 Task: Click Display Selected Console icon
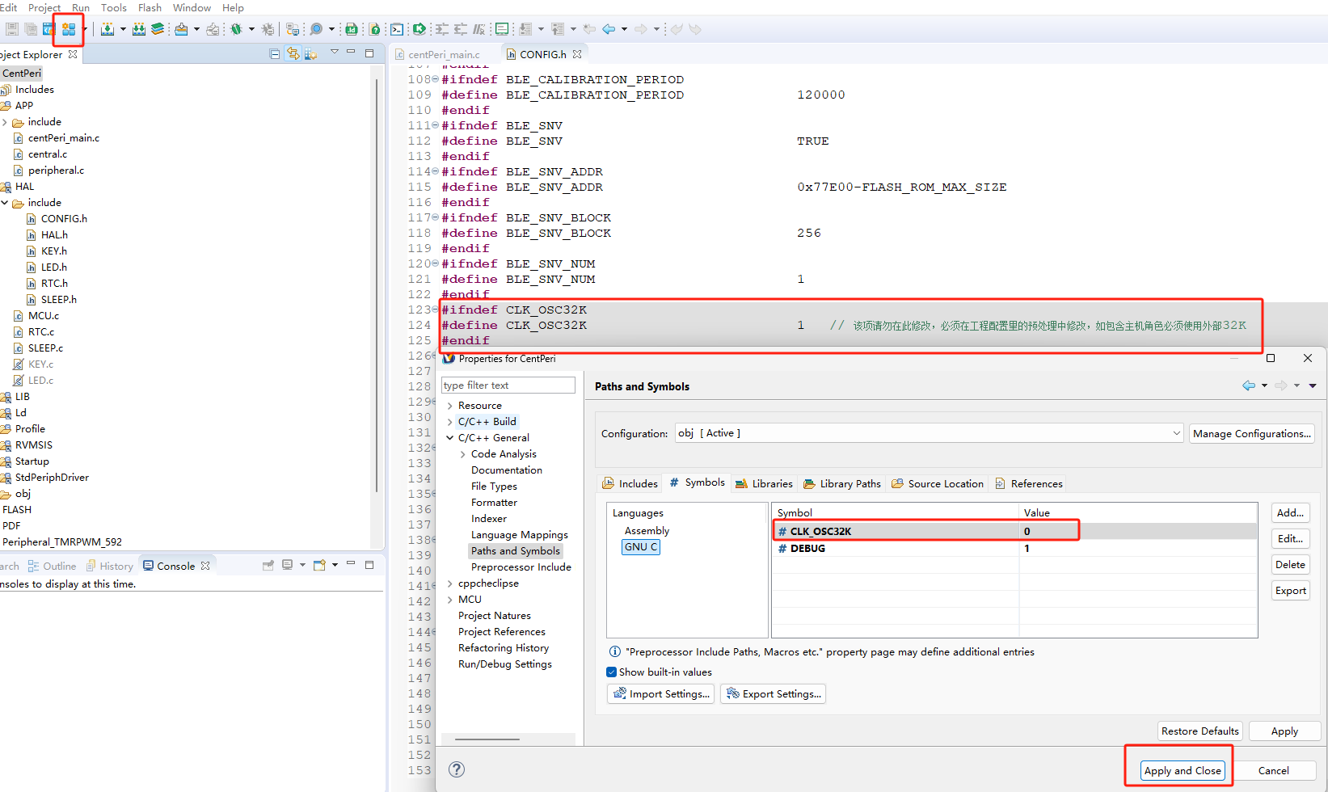[287, 565]
